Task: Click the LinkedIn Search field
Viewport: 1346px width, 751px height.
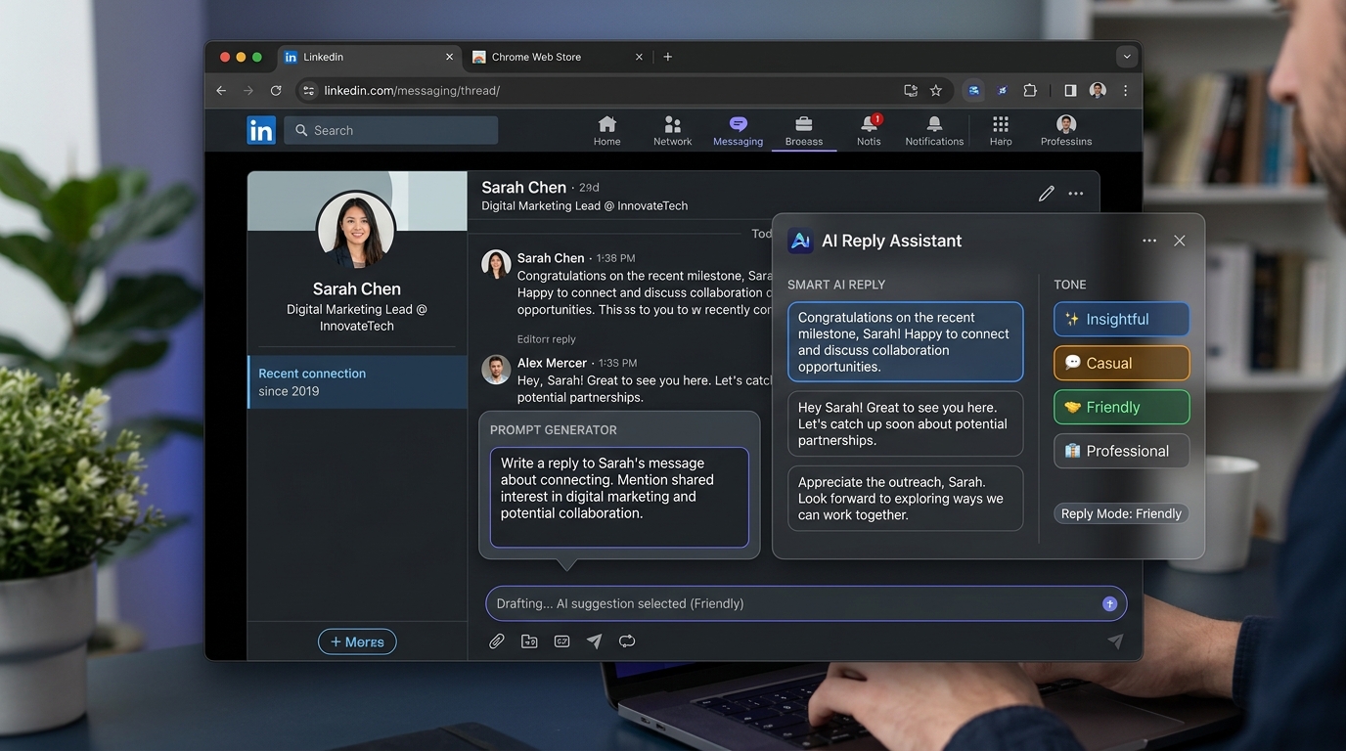Action: point(390,130)
